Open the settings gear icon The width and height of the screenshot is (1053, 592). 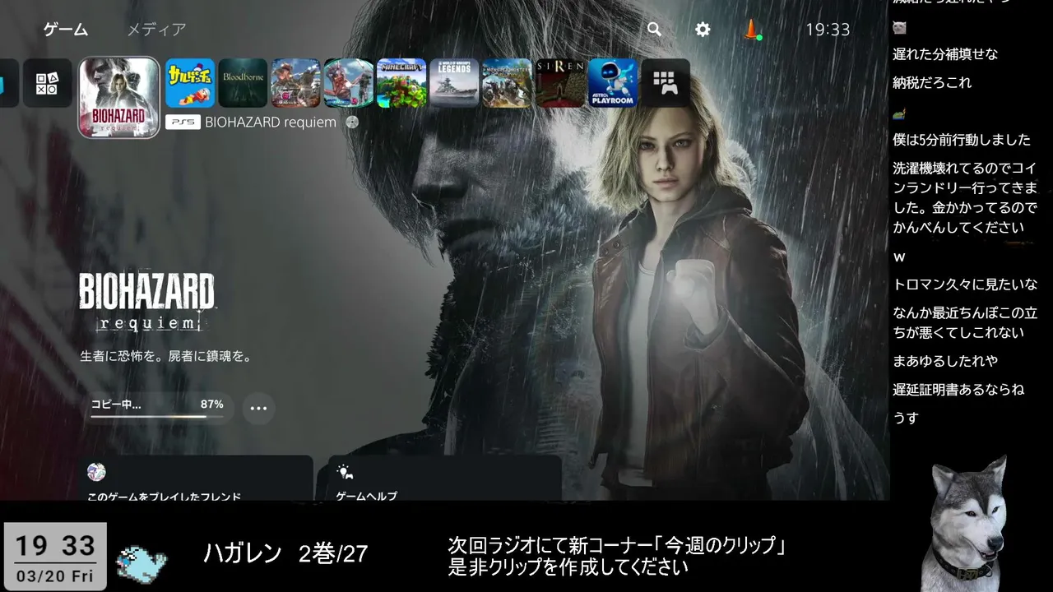pos(703,30)
